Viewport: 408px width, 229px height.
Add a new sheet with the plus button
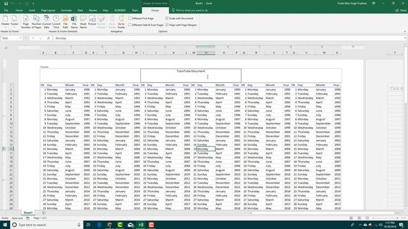click(x=43, y=212)
